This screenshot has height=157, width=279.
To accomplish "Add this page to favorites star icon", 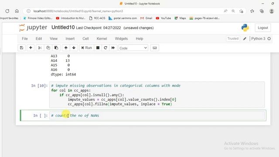I will (241, 11).
